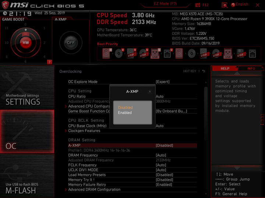Click the clock icon beside the time
Viewport: 265px width, 198px height.
coord(5,13)
